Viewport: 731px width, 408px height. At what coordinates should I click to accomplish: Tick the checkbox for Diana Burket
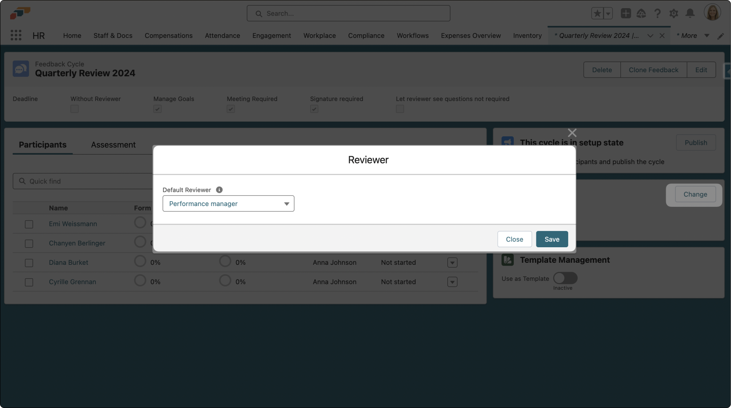(29, 263)
